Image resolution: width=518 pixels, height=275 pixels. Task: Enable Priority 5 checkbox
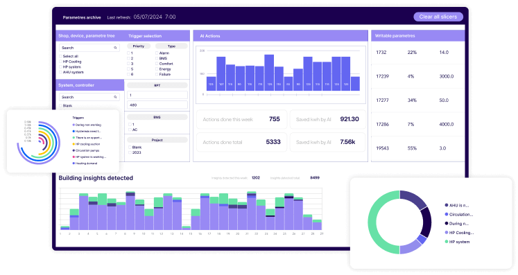coord(128,69)
